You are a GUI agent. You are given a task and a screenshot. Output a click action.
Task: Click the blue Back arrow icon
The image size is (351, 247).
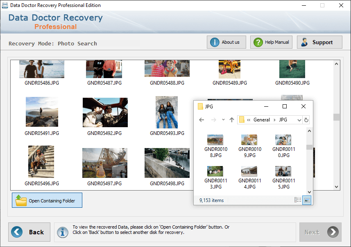click(17, 232)
